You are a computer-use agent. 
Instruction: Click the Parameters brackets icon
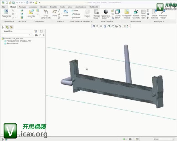click(x=148, y=11)
